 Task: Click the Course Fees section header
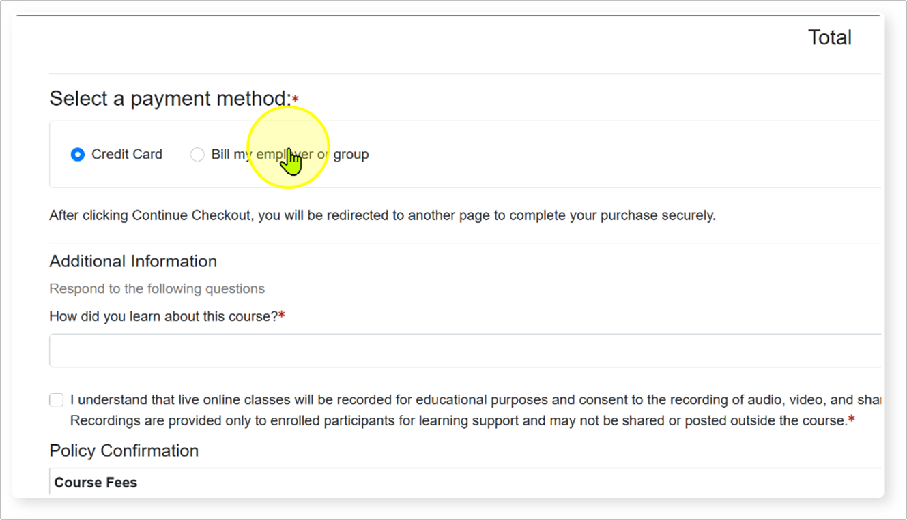coord(96,482)
